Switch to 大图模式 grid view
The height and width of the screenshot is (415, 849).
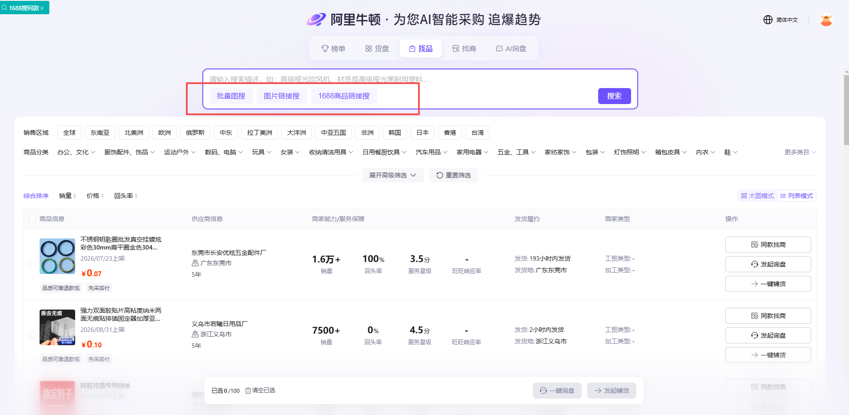pos(757,196)
